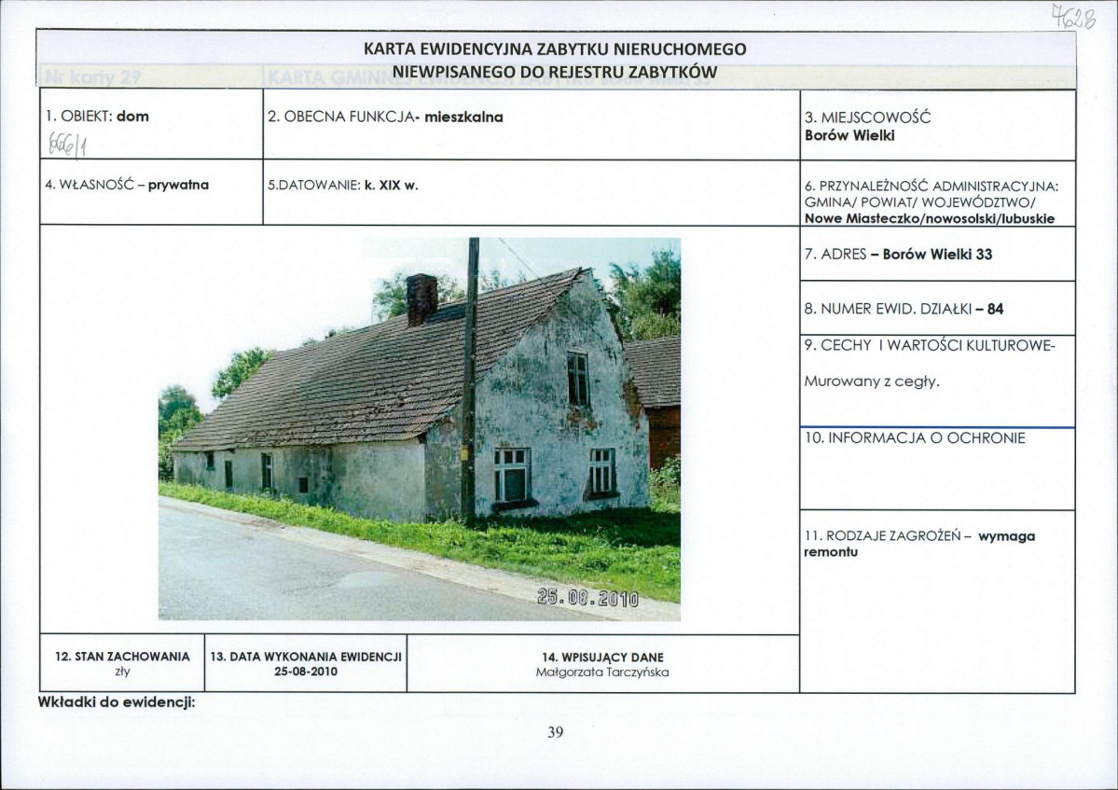Click the RODZAJE ZAGROŻEŃ wymaga remontu cell
This screenshot has height=790, width=1118.
[x=938, y=601]
